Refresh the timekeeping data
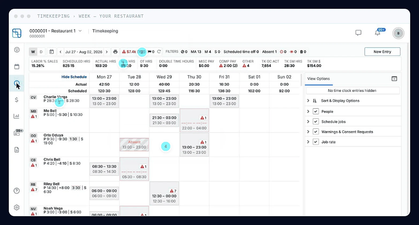The height and width of the screenshot is (225, 419). click(159, 52)
